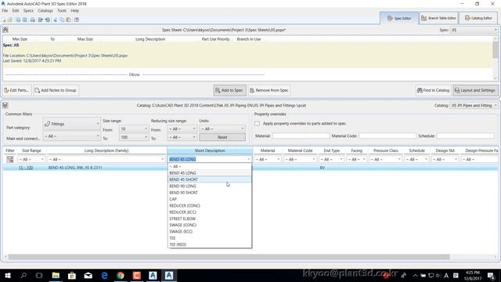The width and height of the screenshot is (501, 282).
Task: Select BEND 45 SHORT from dropdown list
Action: click(210, 179)
